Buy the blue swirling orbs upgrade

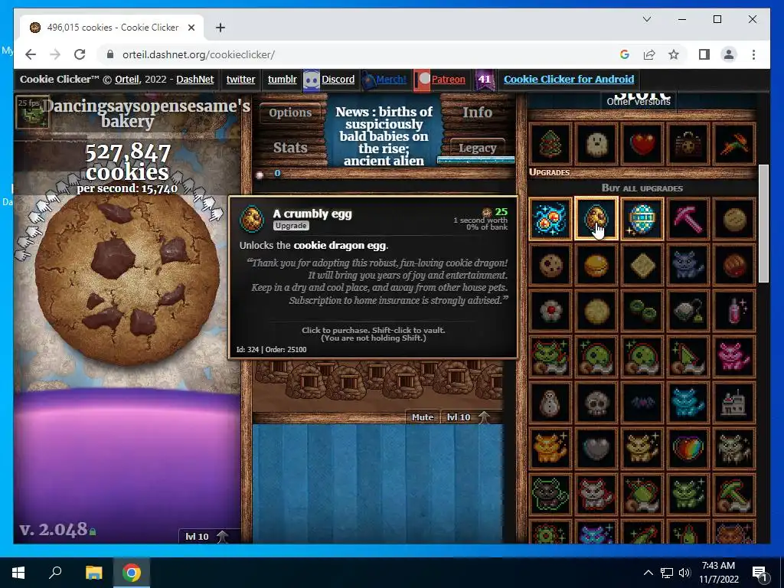pyautogui.click(x=550, y=218)
